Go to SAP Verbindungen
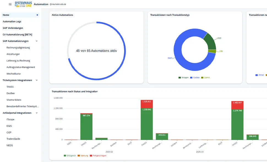The height and width of the screenshot is (162, 267). (x=13, y=28)
